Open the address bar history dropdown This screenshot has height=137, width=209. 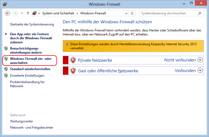[126, 14]
